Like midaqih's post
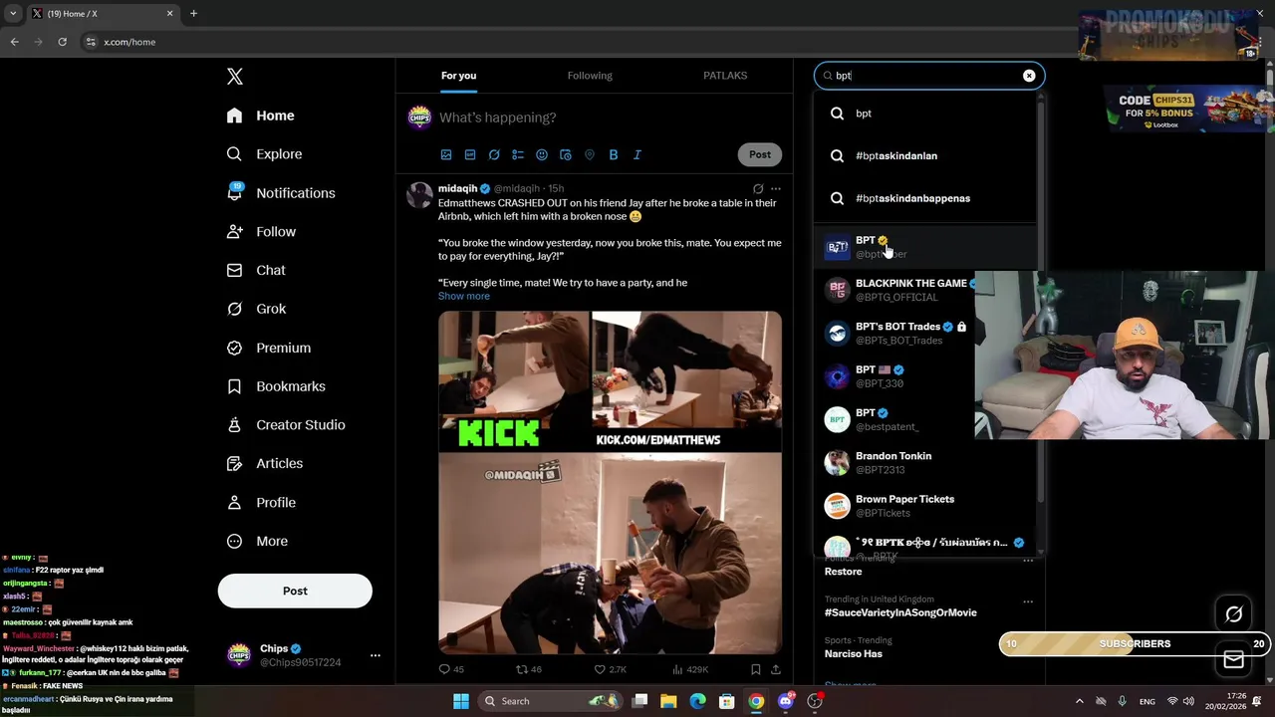This screenshot has height=717, width=1275. pos(610,669)
